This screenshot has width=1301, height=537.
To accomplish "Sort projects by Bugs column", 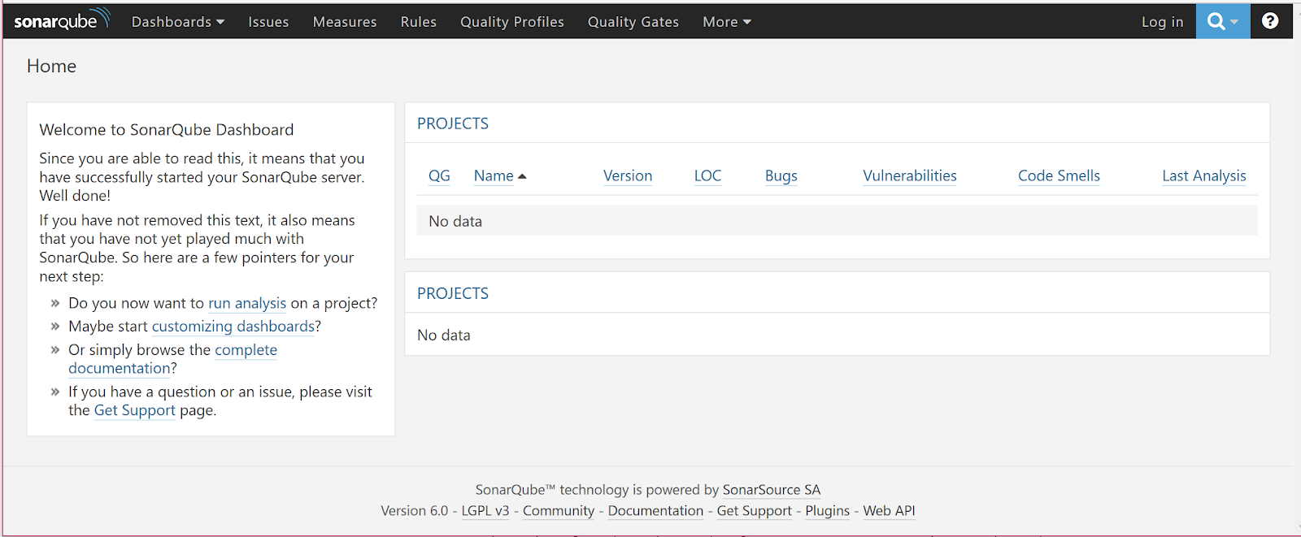I will [x=781, y=175].
